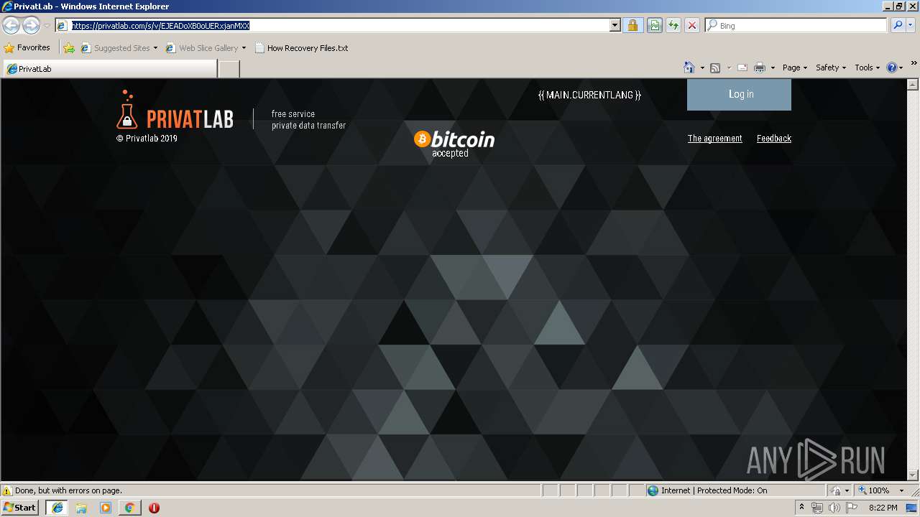Click the Bing search box
The height and width of the screenshot is (517, 920).
pos(796,25)
